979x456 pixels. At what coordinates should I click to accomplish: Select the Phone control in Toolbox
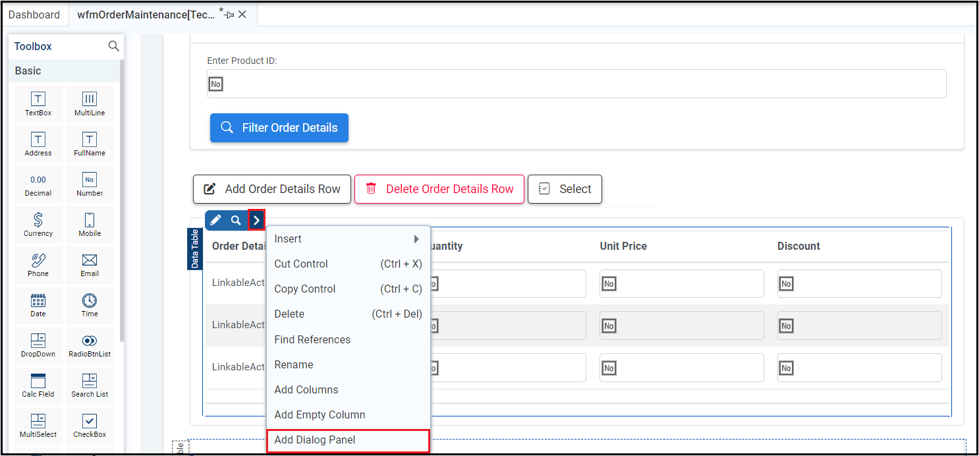38,264
